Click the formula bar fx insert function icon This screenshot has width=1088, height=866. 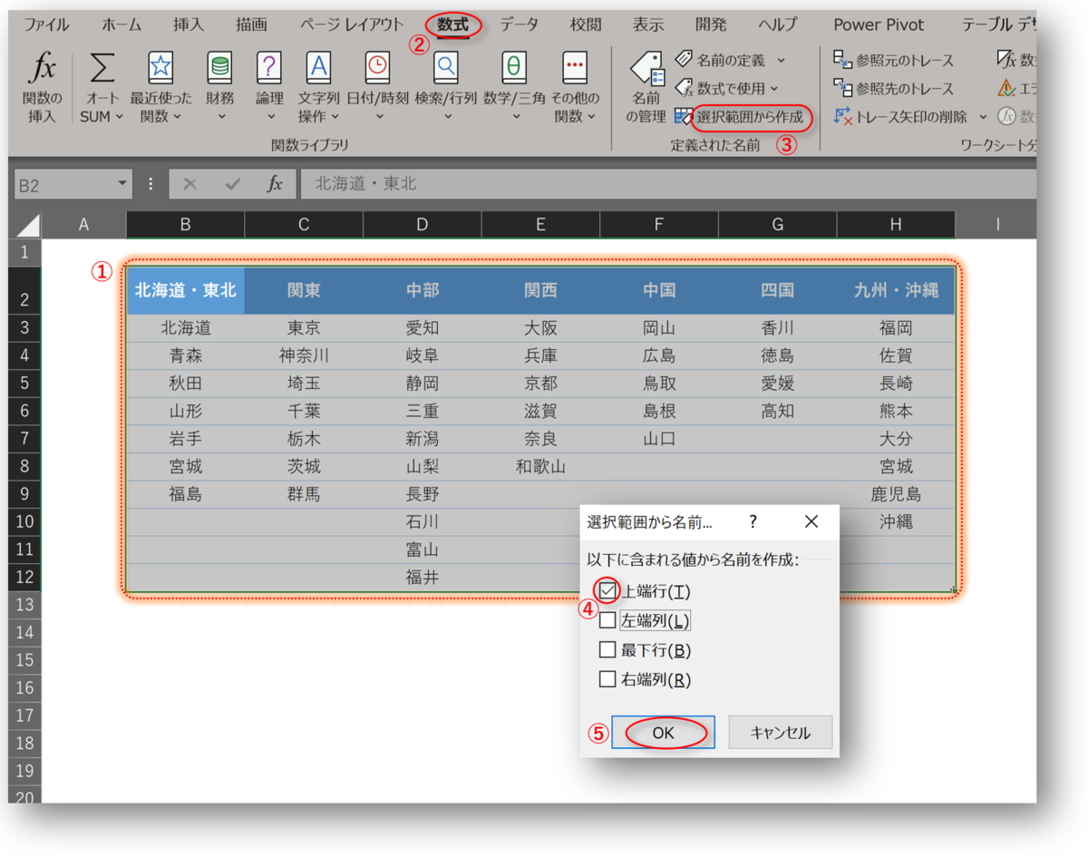click(275, 184)
